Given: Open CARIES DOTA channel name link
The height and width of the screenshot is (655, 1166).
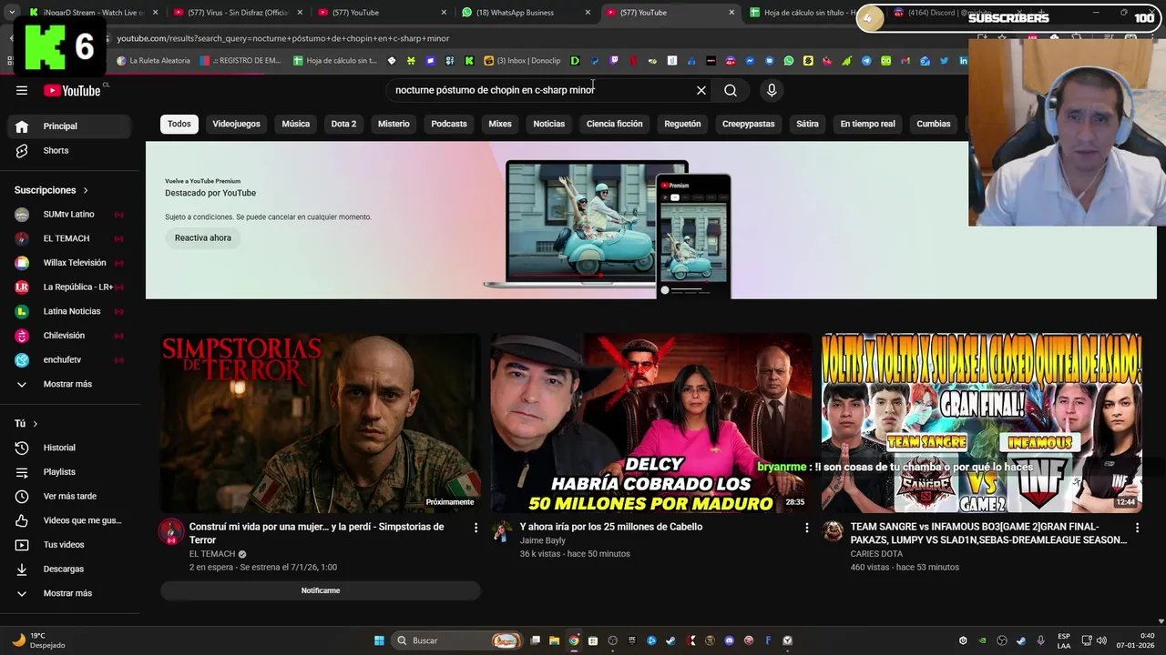Looking at the screenshot, I should coord(876,554).
